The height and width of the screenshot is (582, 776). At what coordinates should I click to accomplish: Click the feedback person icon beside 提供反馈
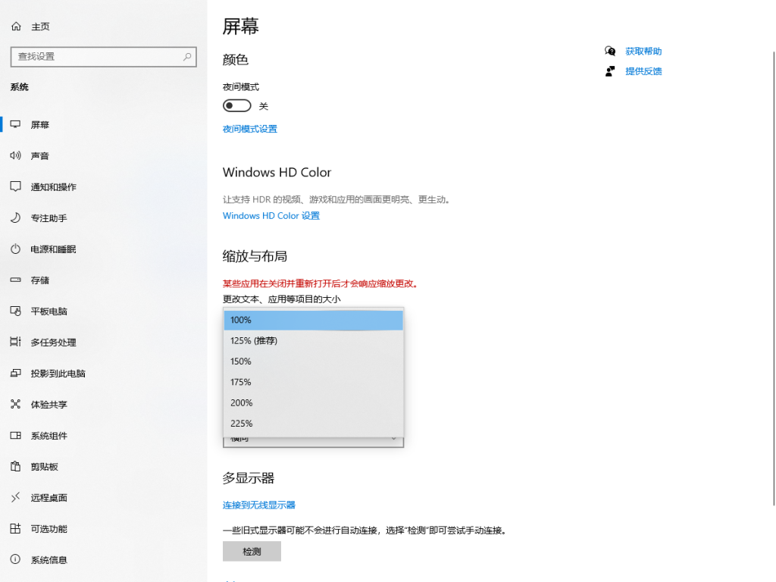pos(610,71)
